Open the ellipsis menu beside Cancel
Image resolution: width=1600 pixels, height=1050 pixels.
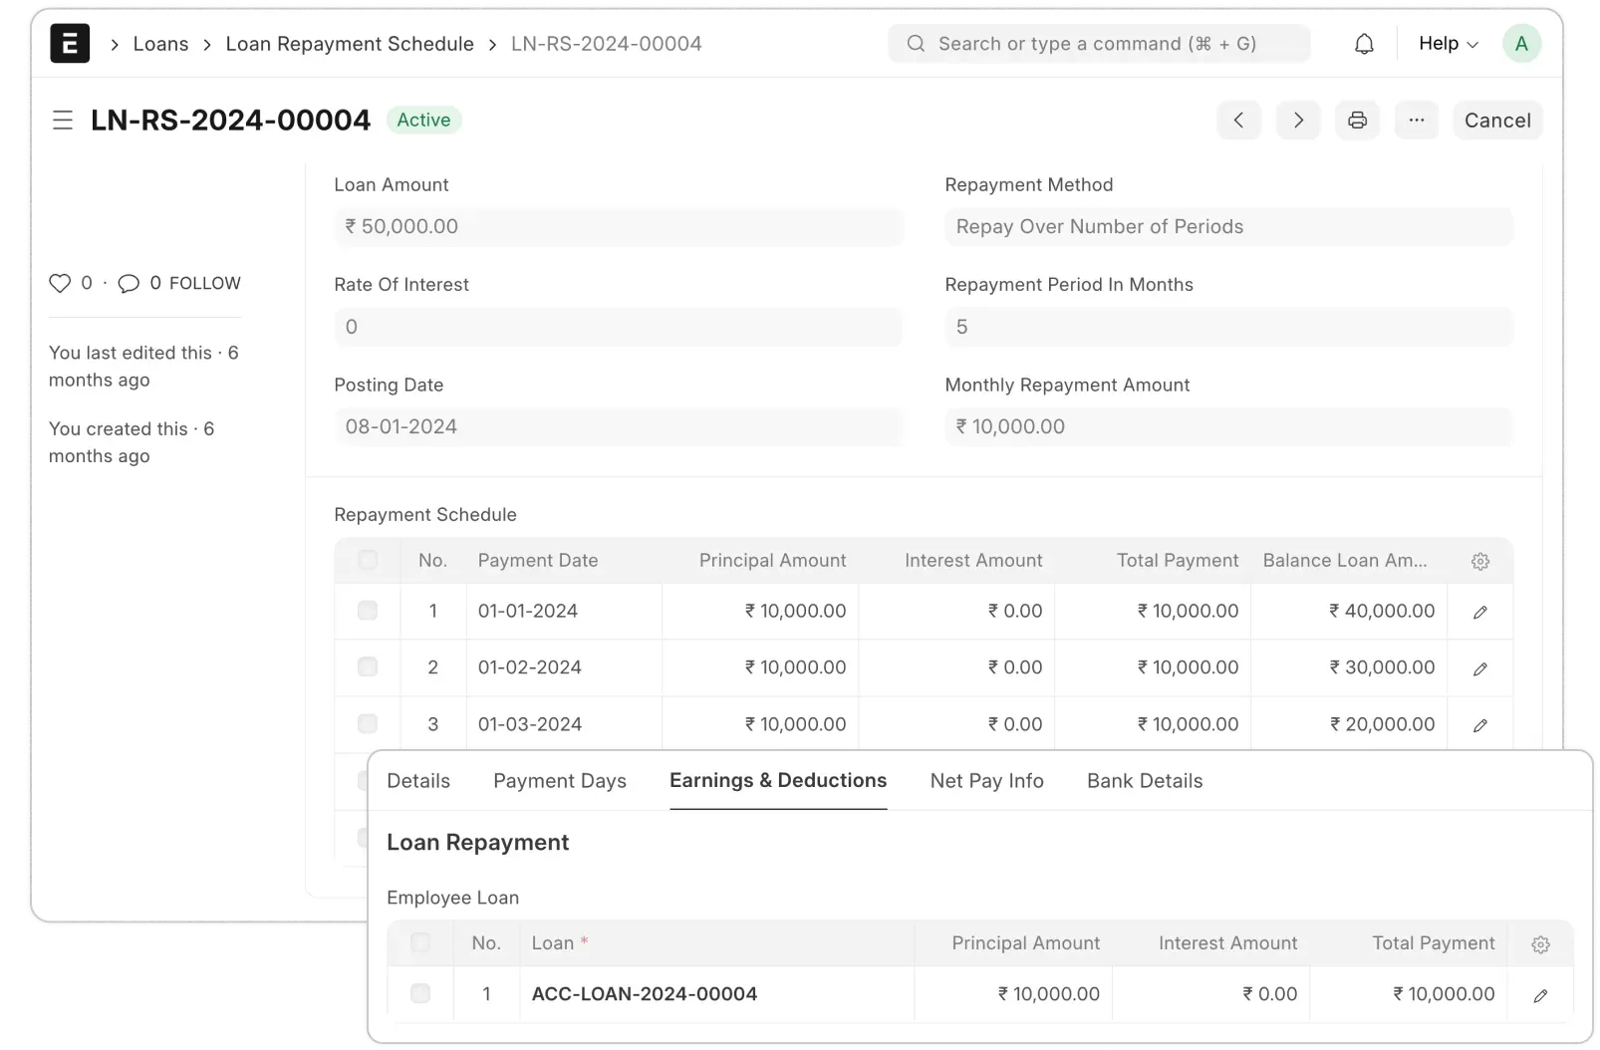point(1417,120)
